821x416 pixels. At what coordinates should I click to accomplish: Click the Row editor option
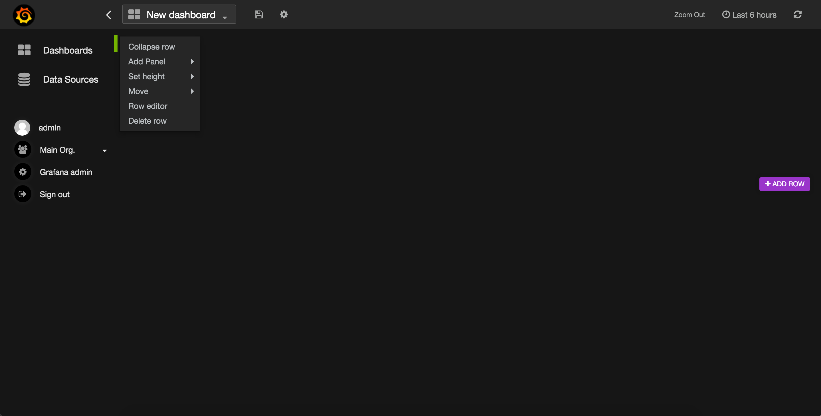tap(148, 106)
